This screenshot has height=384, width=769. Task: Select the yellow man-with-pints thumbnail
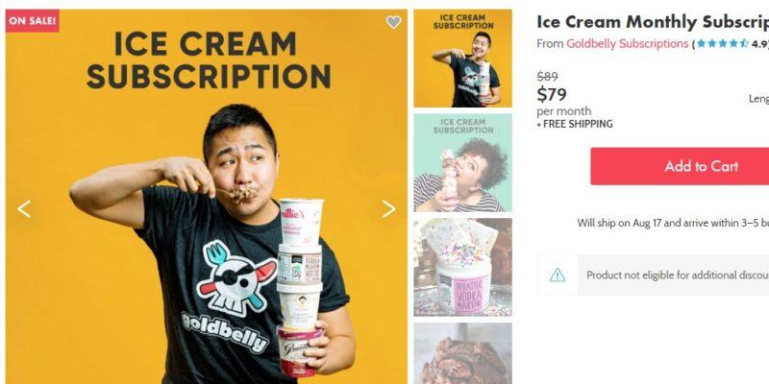pos(462,59)
